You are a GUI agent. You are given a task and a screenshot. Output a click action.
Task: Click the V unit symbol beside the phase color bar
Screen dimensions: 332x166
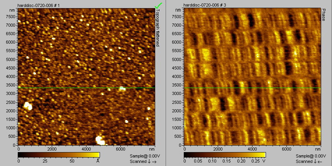[x=264, y=160]
